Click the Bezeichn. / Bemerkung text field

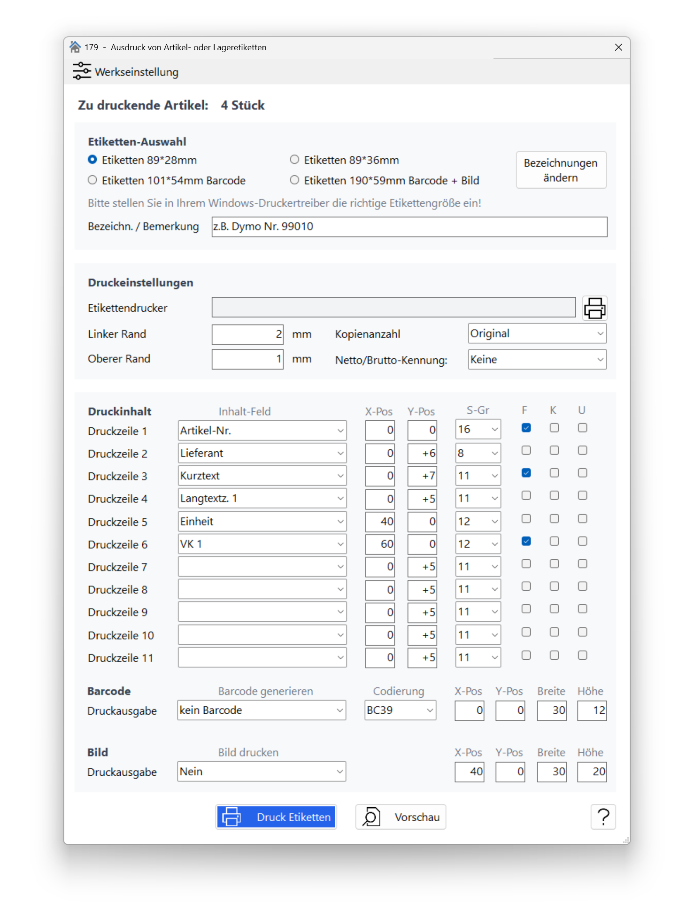409,227
